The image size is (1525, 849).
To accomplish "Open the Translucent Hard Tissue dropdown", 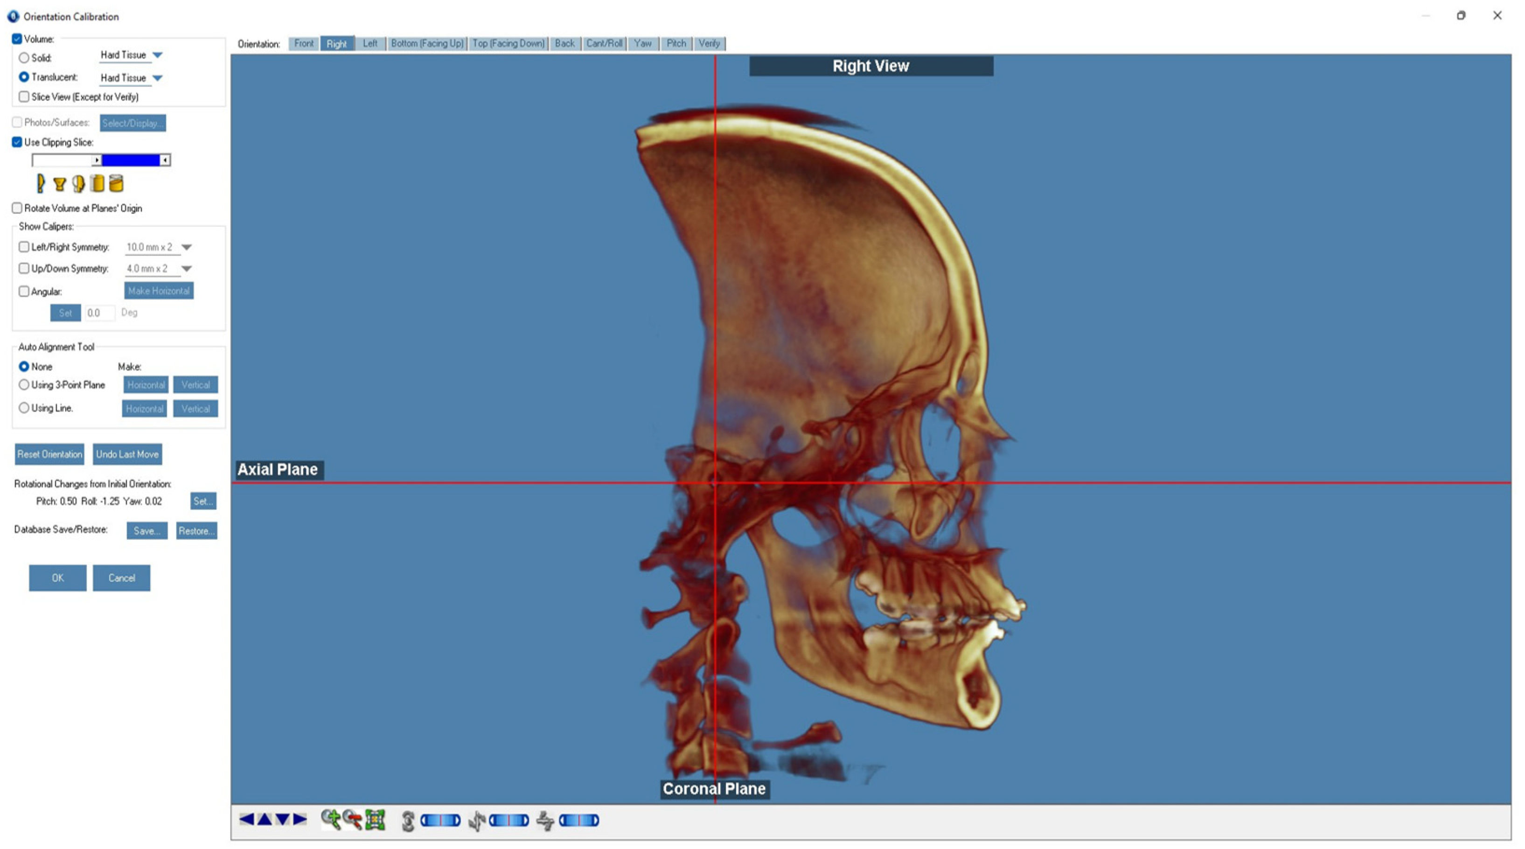I will (x=158, y=78).
